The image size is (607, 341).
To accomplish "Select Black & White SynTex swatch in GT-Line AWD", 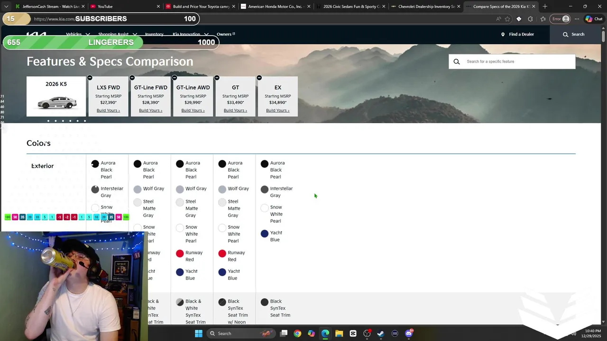I will 180,302.
